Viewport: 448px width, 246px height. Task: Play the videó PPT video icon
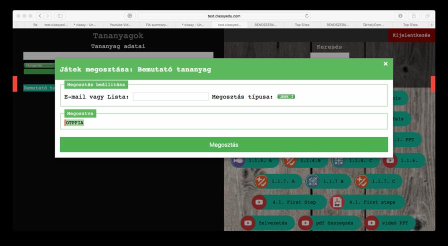click(x=371, y=223)
